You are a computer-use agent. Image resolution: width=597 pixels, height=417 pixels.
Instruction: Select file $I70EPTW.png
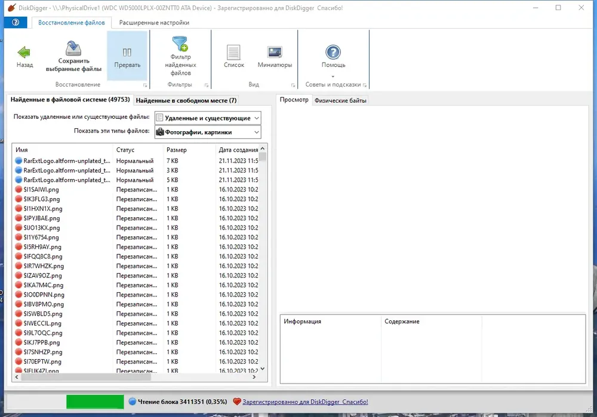pos(42,362)
